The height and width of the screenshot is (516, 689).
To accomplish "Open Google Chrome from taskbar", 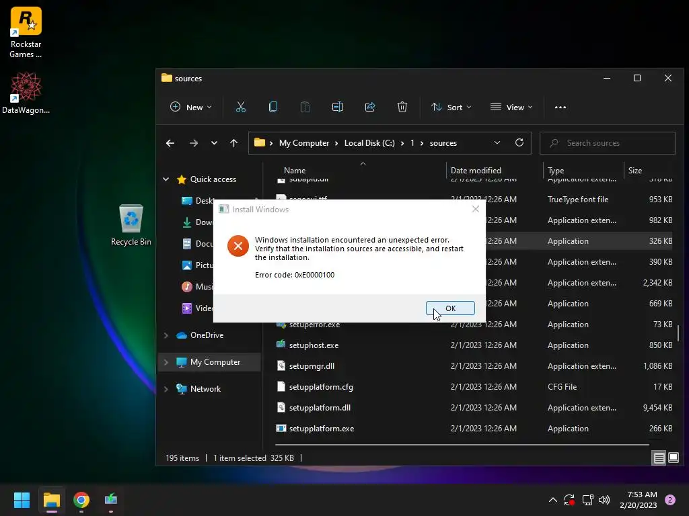I will [81, 500].
